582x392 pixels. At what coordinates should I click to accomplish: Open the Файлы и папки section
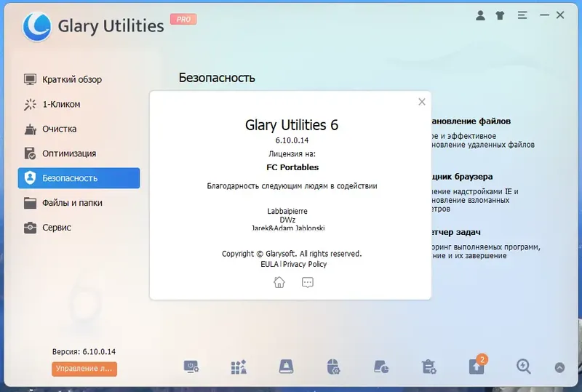[79, 203]
